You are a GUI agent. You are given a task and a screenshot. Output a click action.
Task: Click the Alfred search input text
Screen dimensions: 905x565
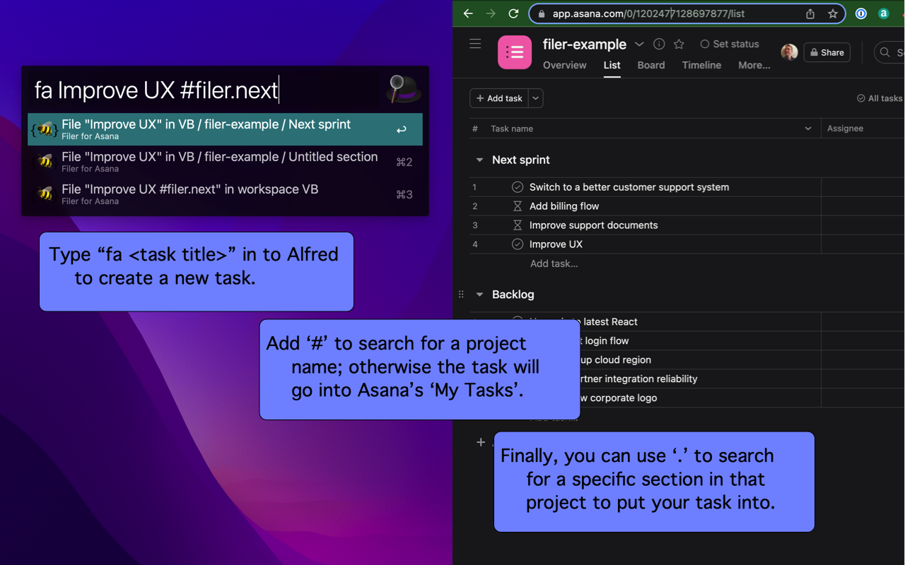(156, 90)
